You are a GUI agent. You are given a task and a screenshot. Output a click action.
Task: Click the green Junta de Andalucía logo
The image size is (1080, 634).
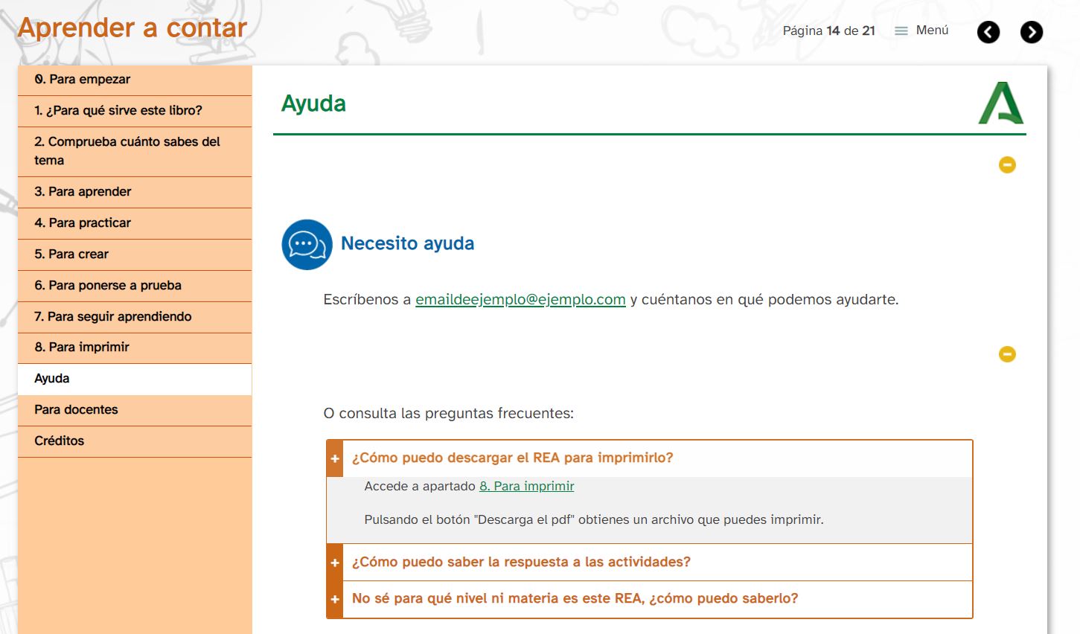[1000, 103]
